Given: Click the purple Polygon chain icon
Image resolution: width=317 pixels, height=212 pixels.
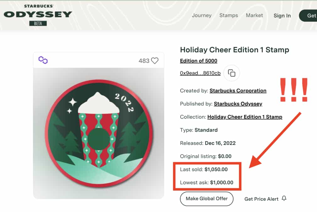Looking at the screenshot, I should [43, 60].
